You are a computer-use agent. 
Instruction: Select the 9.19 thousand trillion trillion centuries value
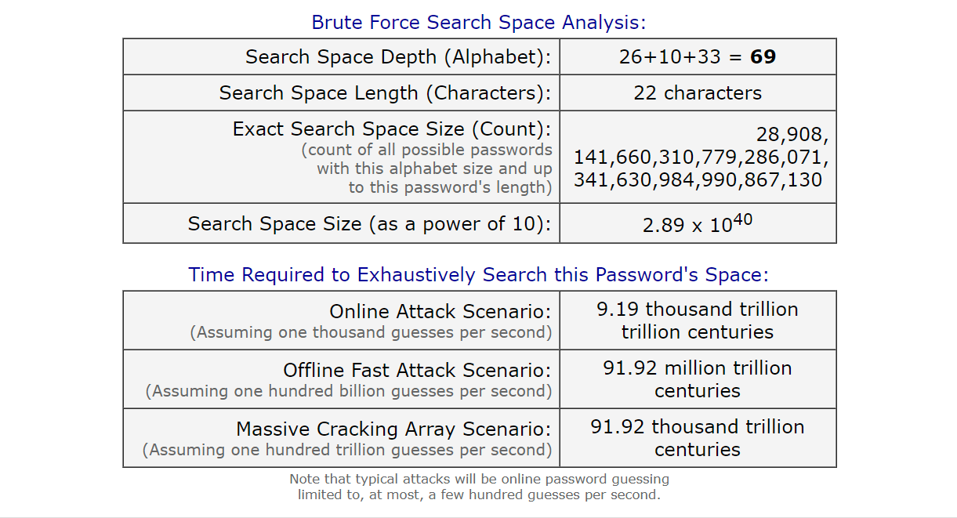click(x=698, y=320)
